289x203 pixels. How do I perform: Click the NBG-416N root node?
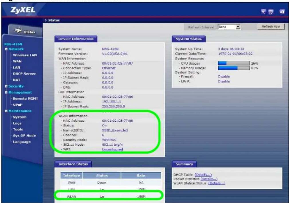(13, 44)
